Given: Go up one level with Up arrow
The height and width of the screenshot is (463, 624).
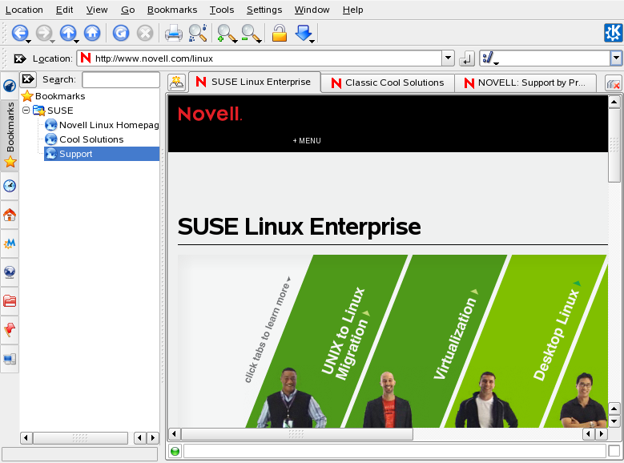Looking at the screenshot, I should point(67,33).
